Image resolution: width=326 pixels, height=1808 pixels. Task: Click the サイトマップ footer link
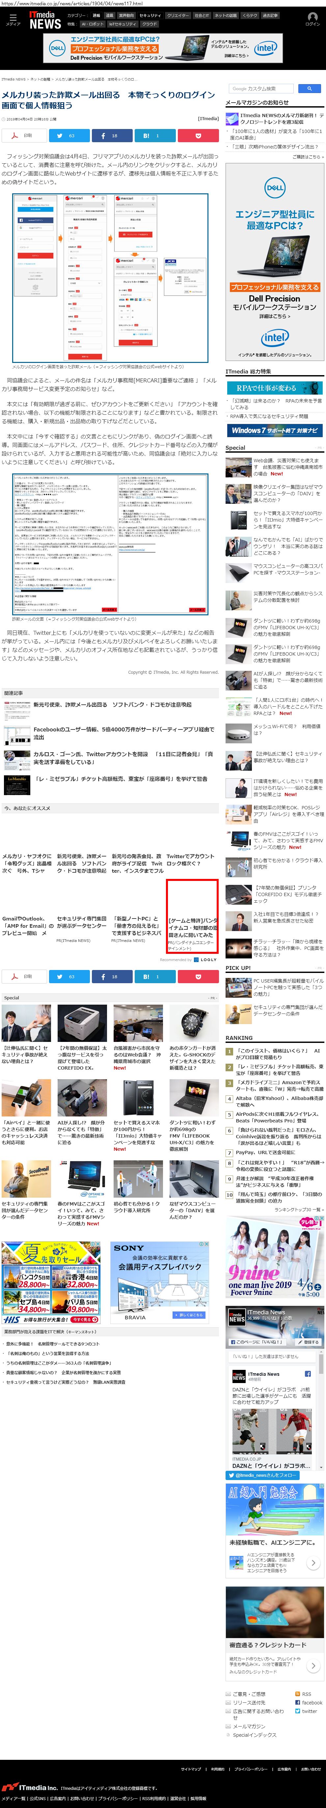tap(191, 1769)
